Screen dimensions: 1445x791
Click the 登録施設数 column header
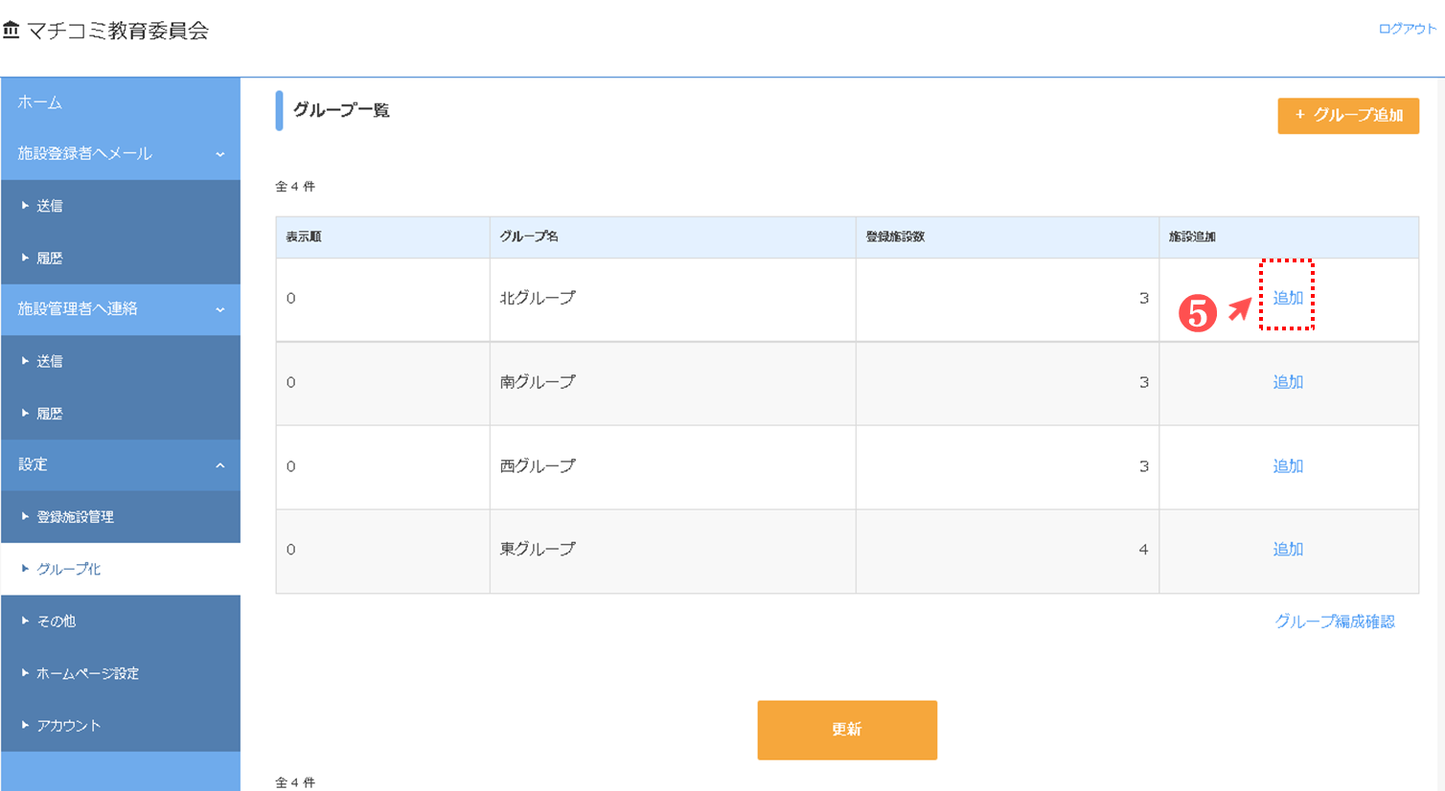[1007, 237]
